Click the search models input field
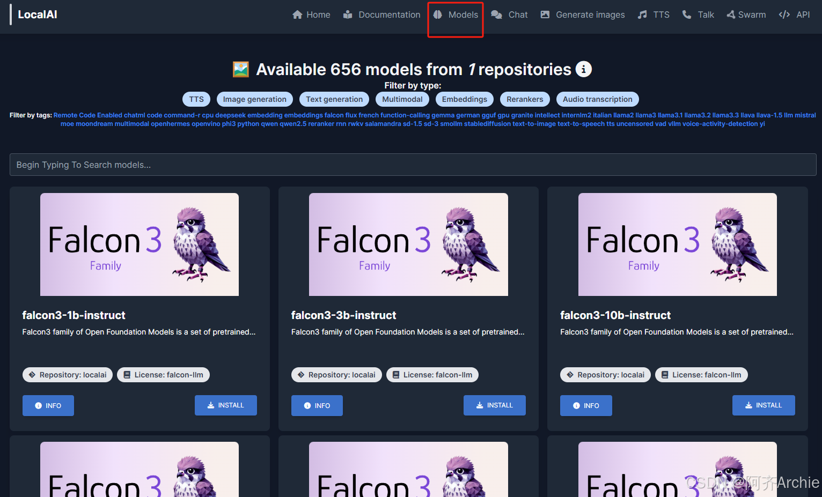Screen dimensions: 822x497 [x=413, y=165]
